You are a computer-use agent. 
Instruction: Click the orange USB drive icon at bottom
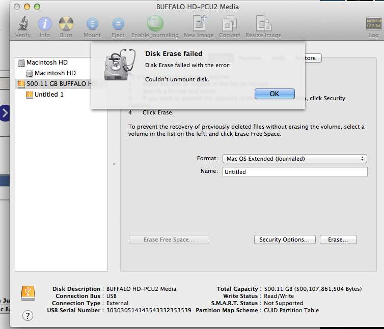(x=28, y=293)
